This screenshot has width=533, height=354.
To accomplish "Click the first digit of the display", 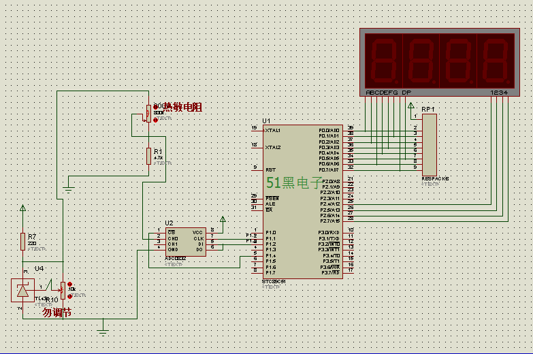I will [x=384, y=61].
